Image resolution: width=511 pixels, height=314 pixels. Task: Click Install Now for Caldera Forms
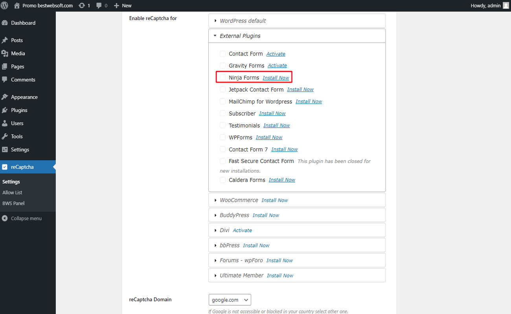point(282,180)
